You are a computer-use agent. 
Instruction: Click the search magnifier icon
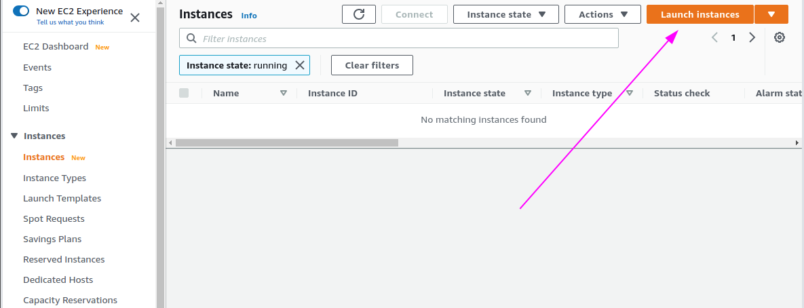pos(191,39)
